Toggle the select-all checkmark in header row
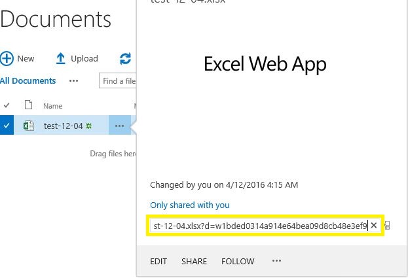408x278 pixels. pyautogui.click(x=7, y=105)
